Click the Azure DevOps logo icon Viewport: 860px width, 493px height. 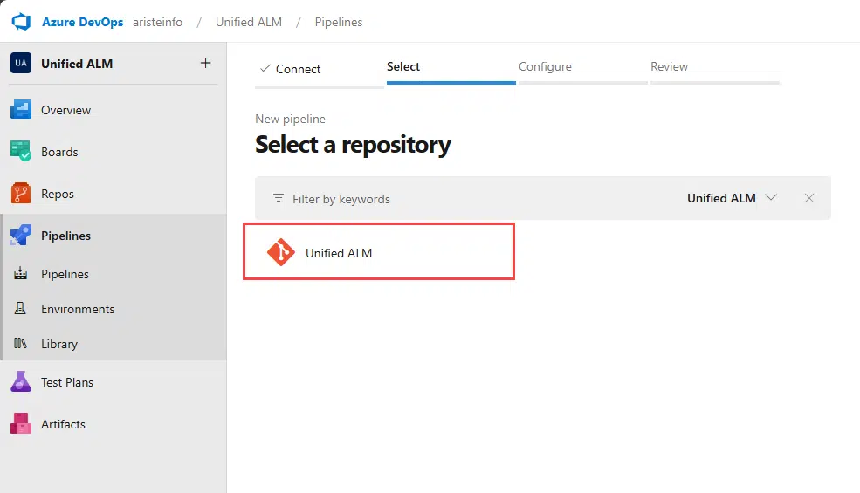coord(21,22)
